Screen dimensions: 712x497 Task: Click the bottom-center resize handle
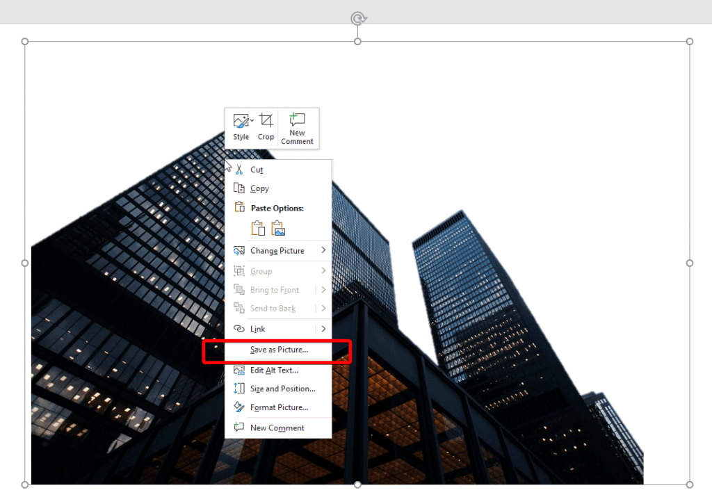(x=357, y=484)
